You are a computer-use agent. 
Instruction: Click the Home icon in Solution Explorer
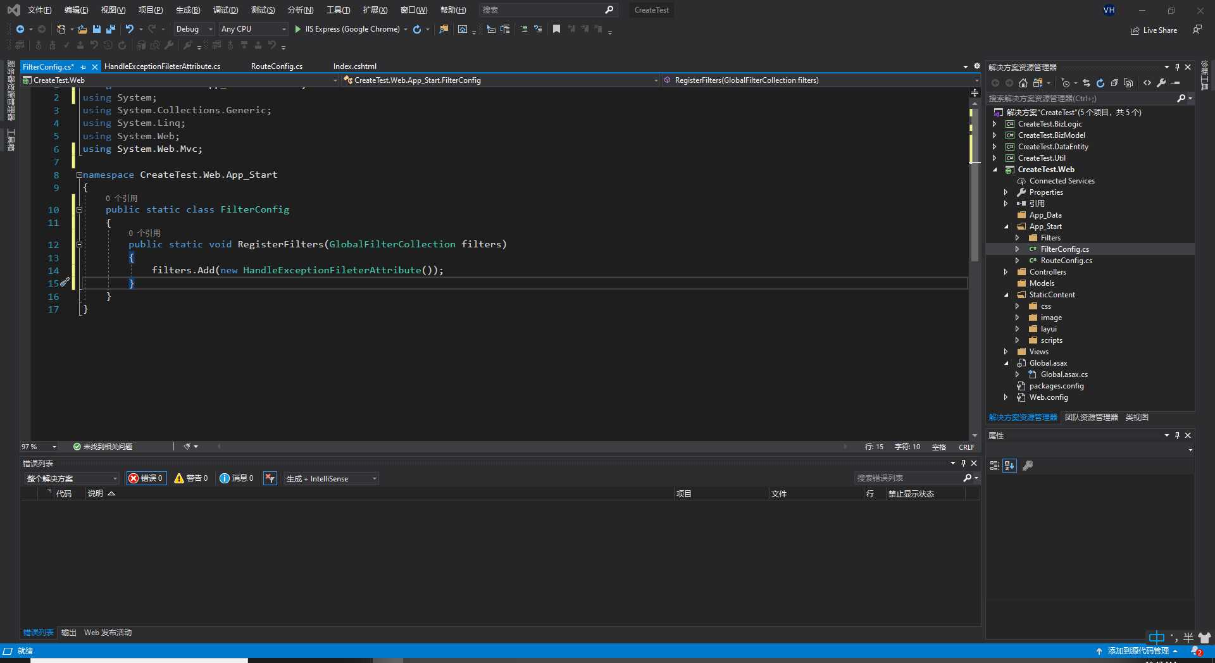tap(1023, 83)
